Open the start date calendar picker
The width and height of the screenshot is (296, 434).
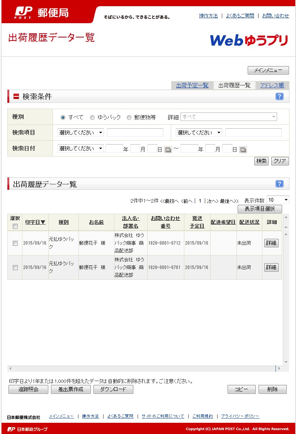tap(168, 150)
